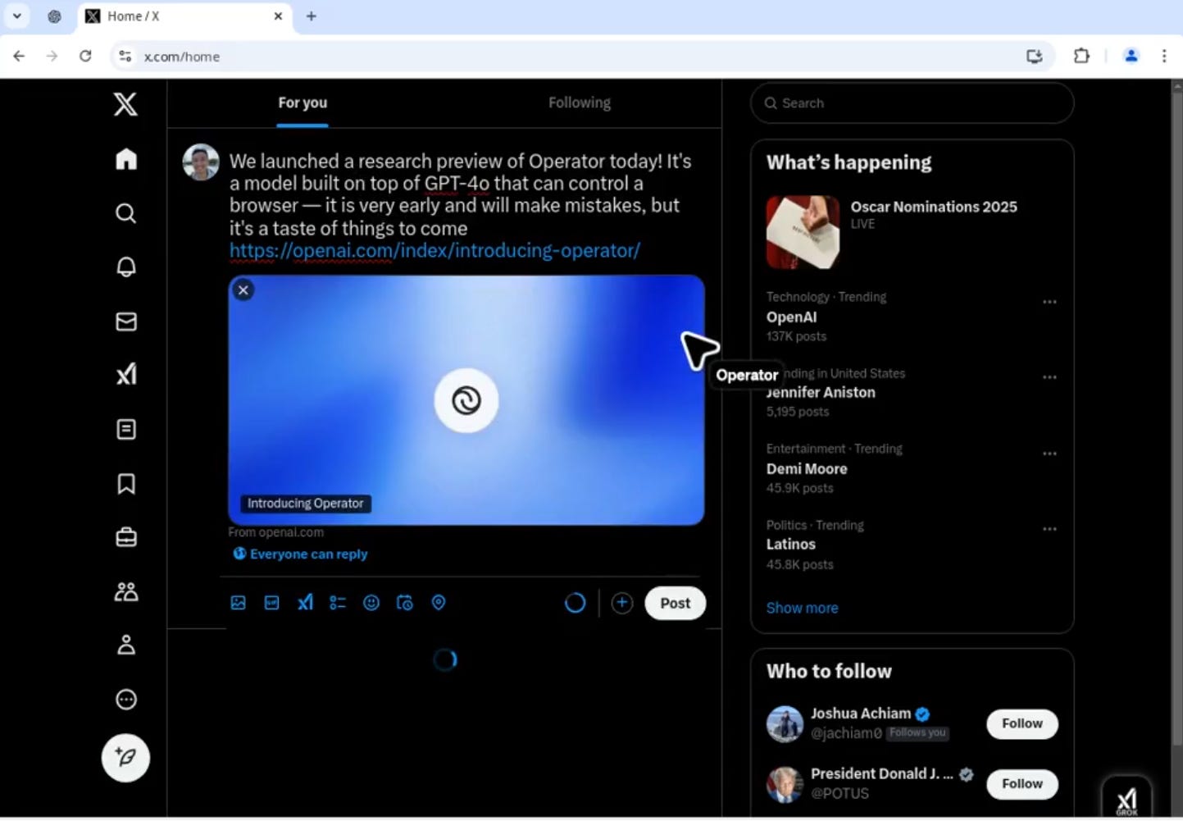The height and width of the screenshot is (821, 1183).
Task: Open Jobs briefcase icon in sidebar
Action: 126,537
